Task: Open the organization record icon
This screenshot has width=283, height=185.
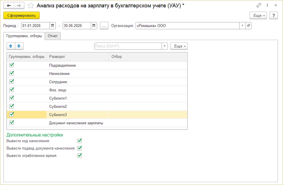Action: tap(248, 26)
